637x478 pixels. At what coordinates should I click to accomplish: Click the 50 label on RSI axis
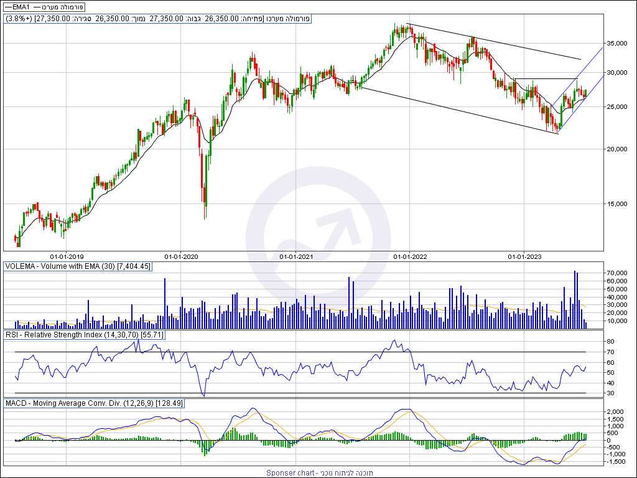(610, 373)
